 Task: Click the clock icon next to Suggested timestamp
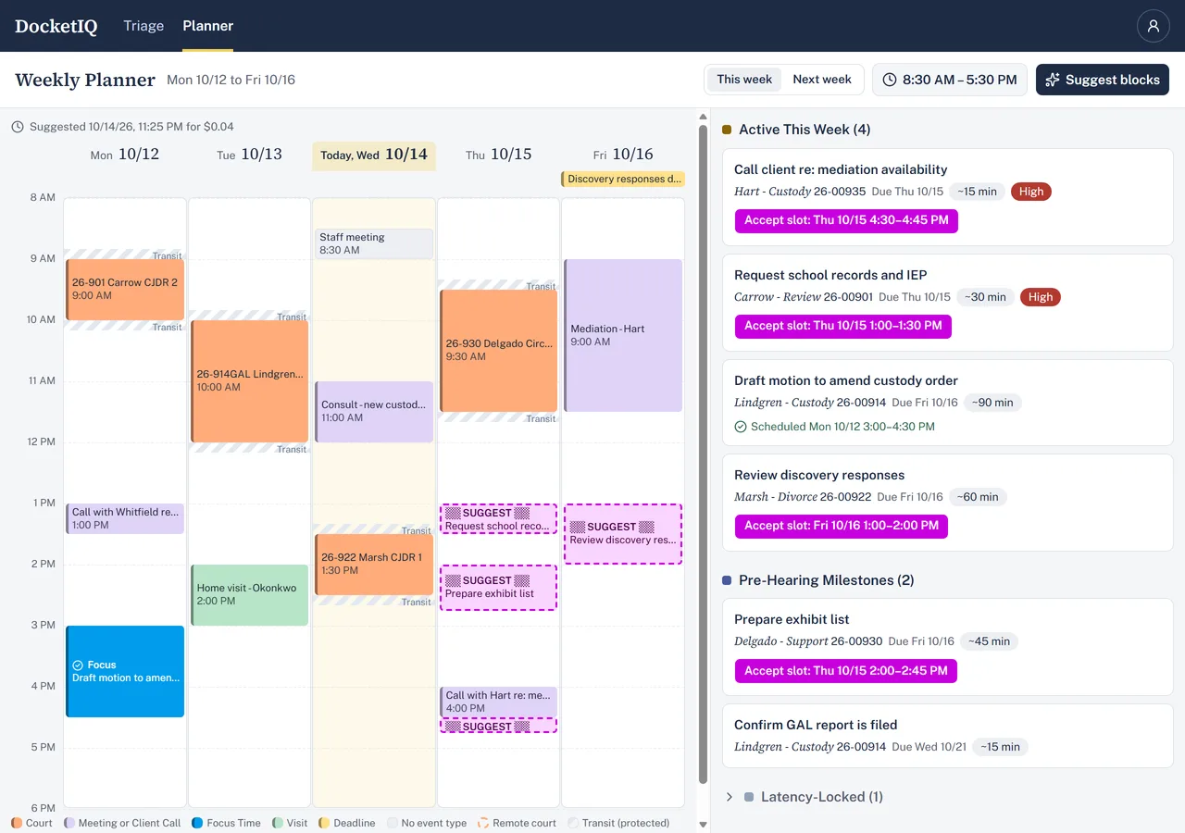point(18,127)
